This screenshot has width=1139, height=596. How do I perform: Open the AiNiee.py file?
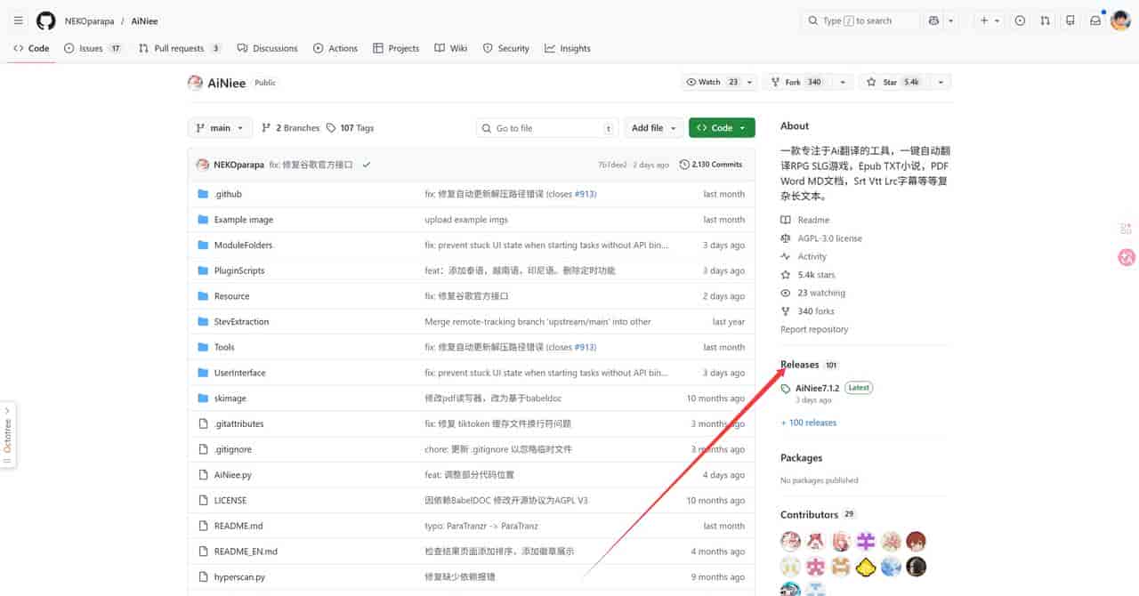tap(233, 475)
